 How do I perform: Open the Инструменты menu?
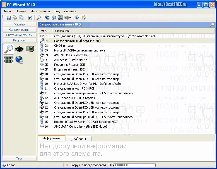40,11
